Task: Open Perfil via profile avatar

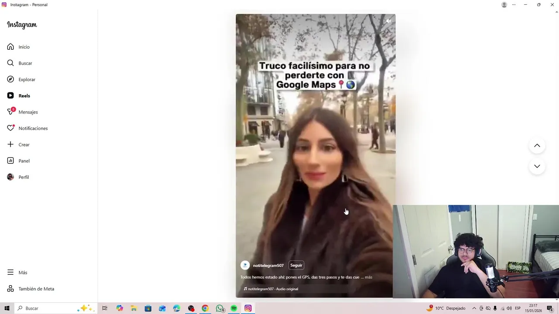Action: coord(18,177)
